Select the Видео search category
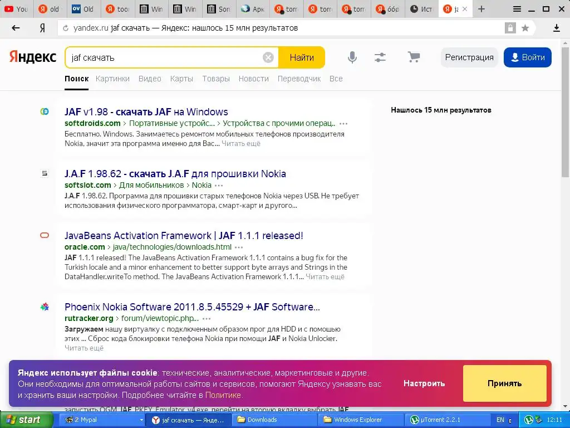Image resolution: width=570 pixels, height=428 pixels. tap(150, 79)
